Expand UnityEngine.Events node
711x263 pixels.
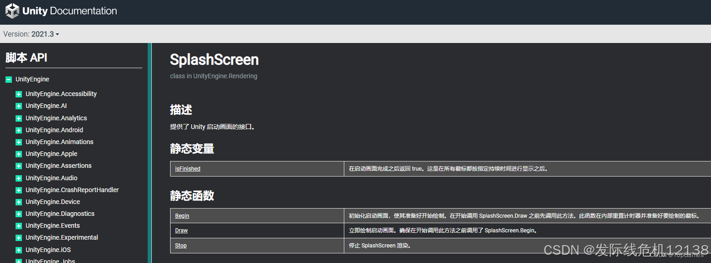pyautogui.click(x=19, y=226)
